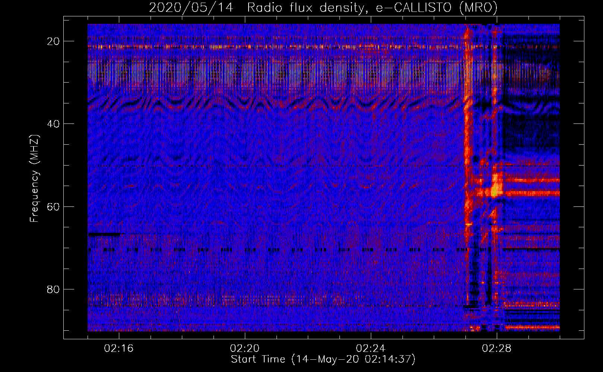Screen dimensions: 603x372
Task: Click the 60 frequency tick label
Action: click(54, 206)
